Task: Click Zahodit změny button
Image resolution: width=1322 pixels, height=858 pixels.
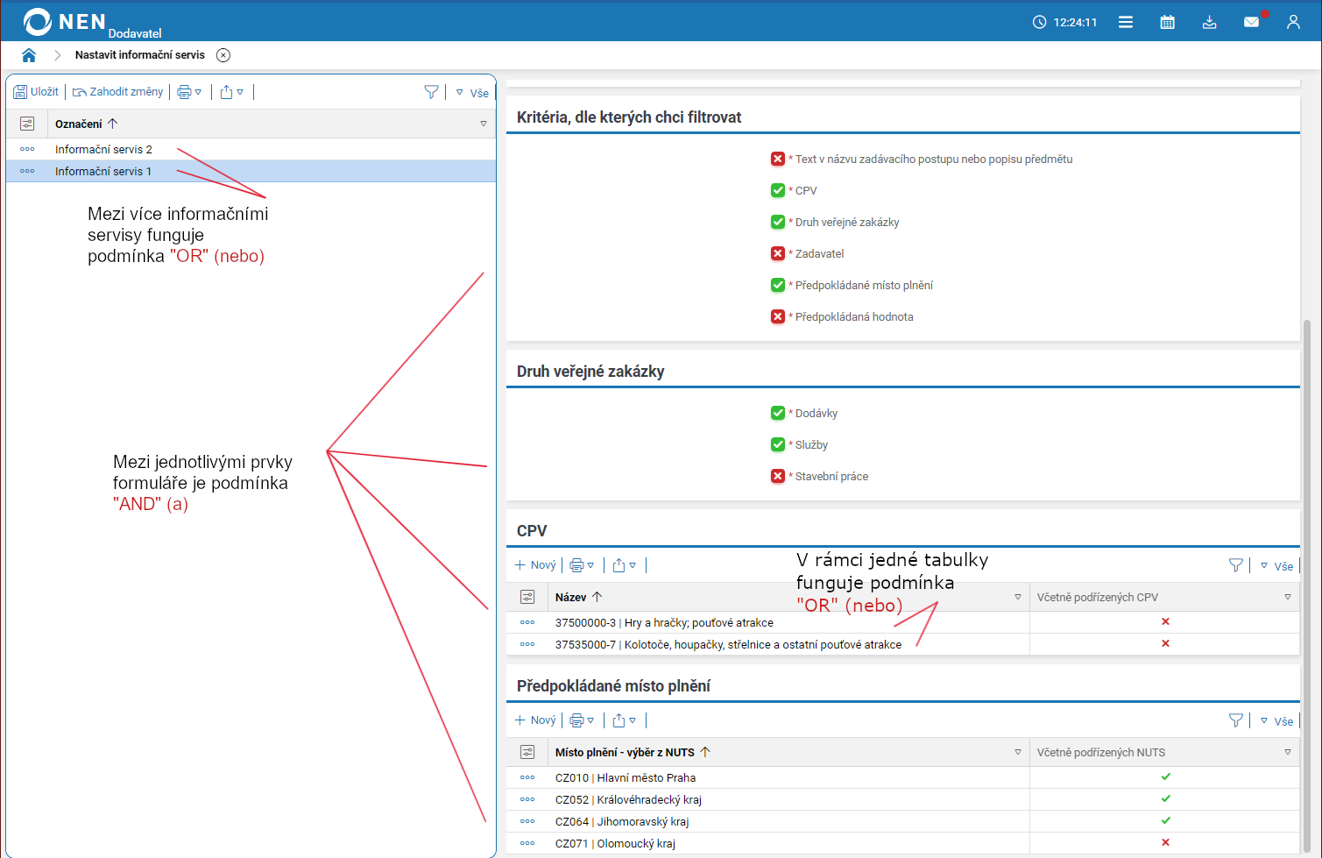Action: point(117,92)
